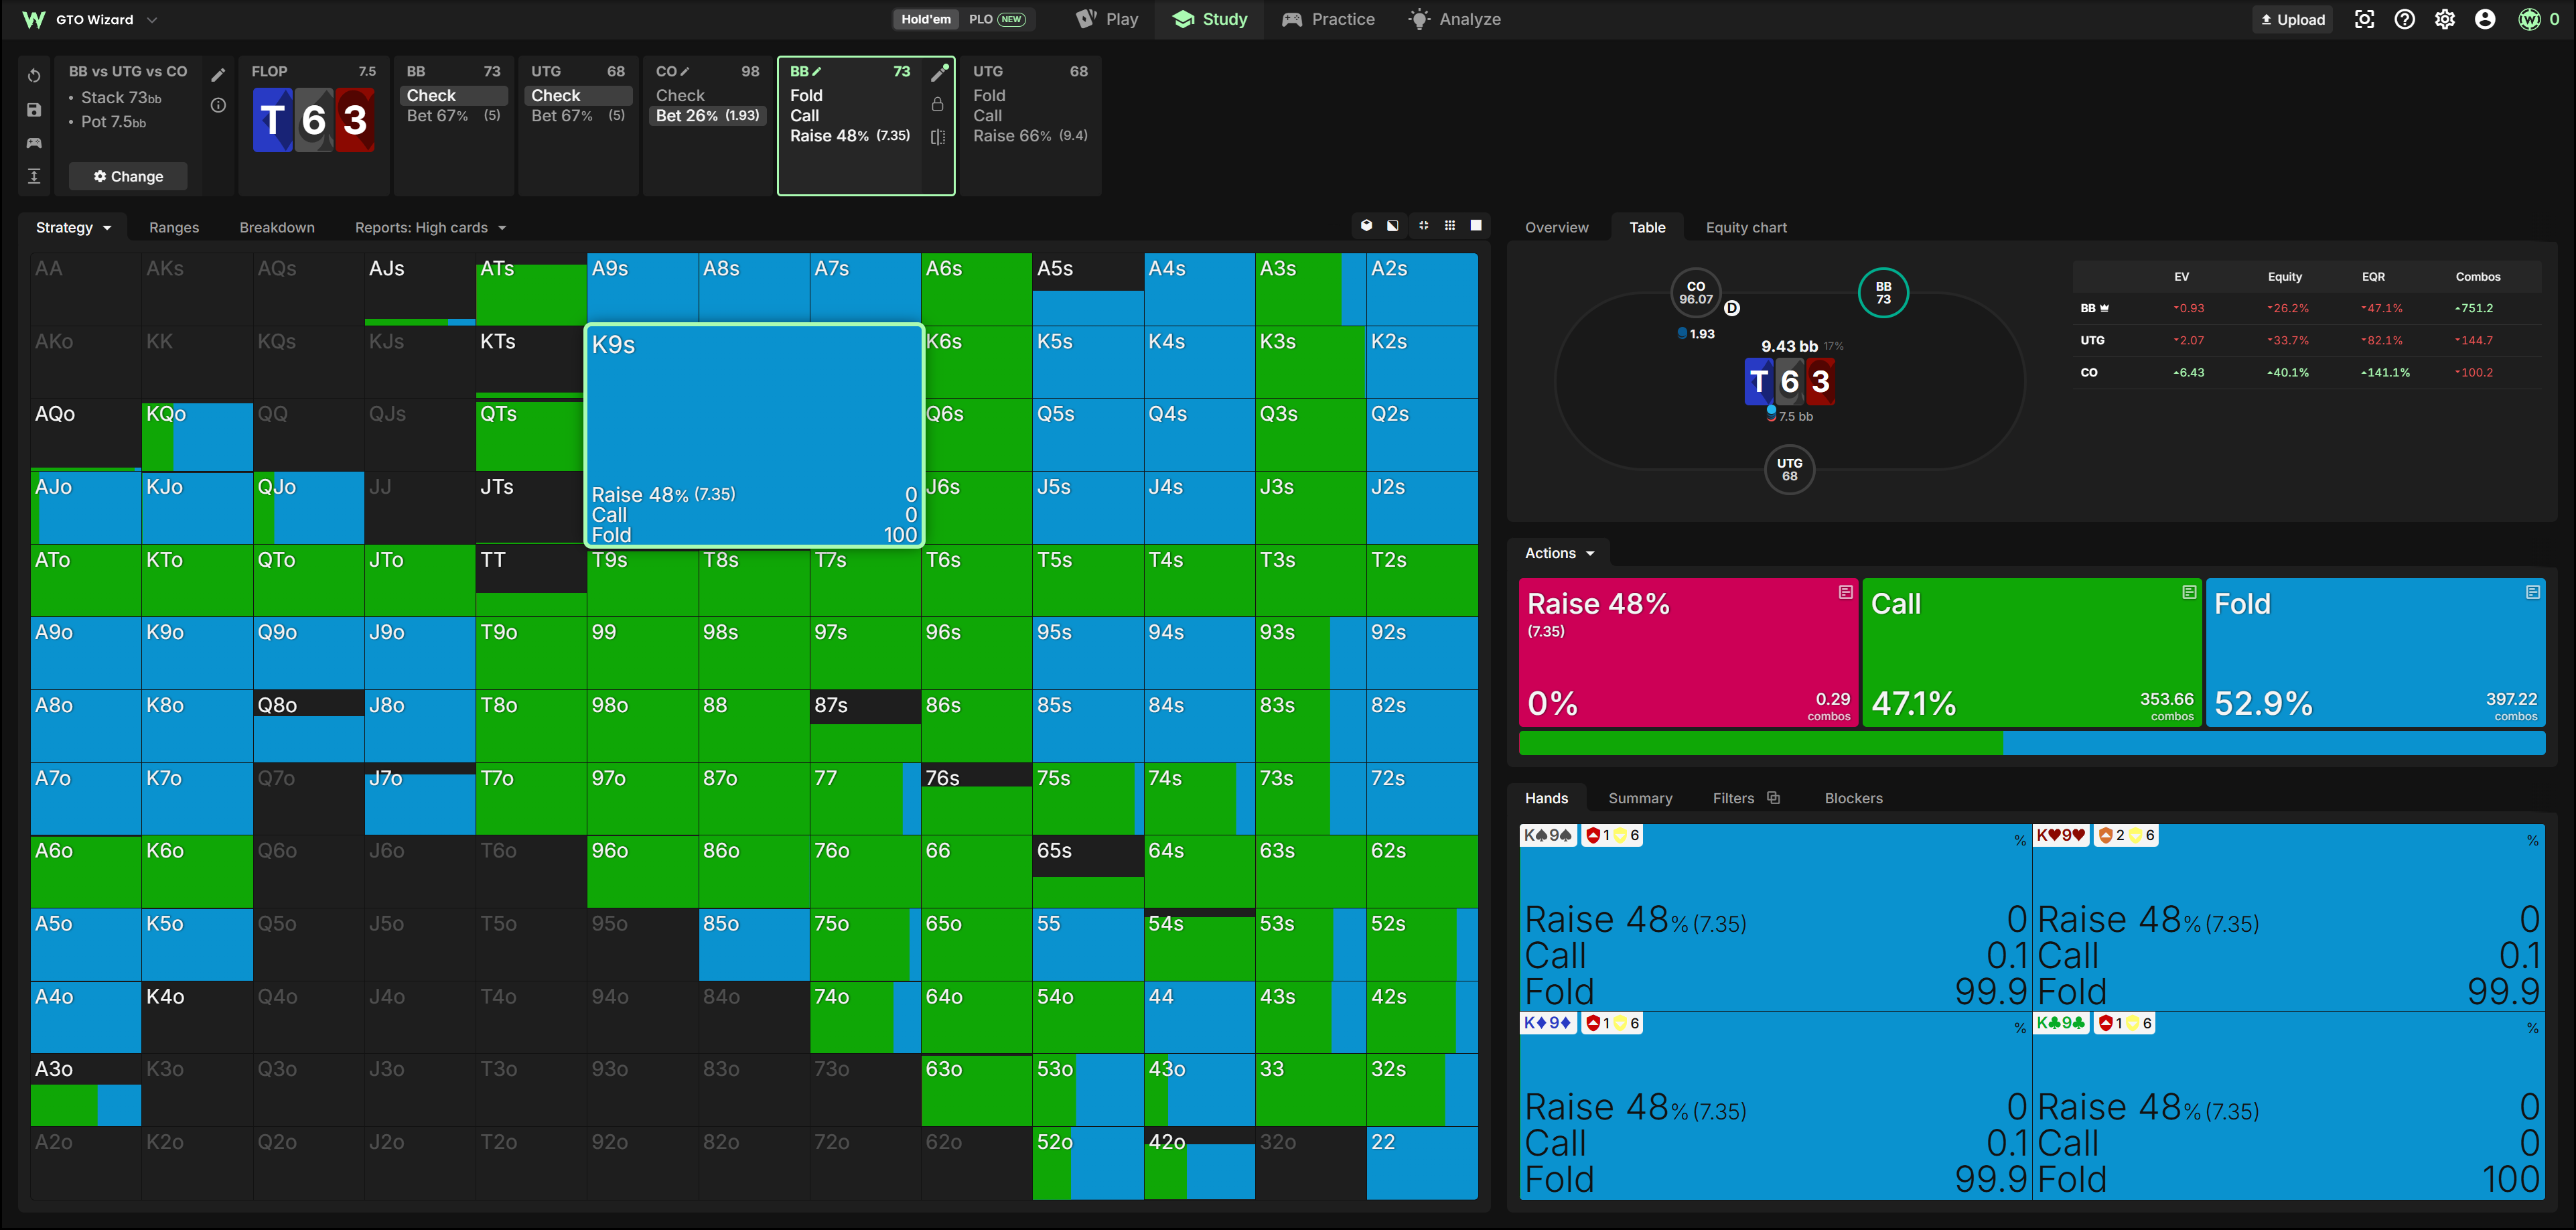Image resolution: width=2576 pixels, height=1230 pixels.
Task: Open the practice gamepad icon in the sidebar
Action: 34,143
